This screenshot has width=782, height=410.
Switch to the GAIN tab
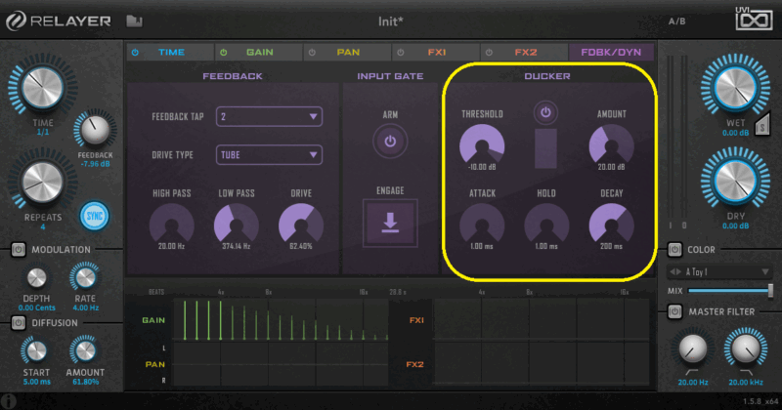258,52
